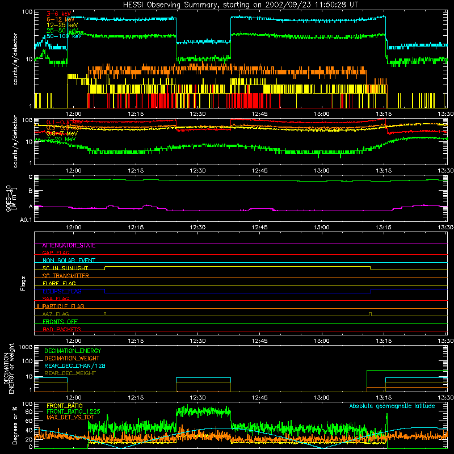This screenshot has width=454, height=454.
Task: Click the C flux level on GOES axis
Action: pyautogui.click(x=31, y=176)
